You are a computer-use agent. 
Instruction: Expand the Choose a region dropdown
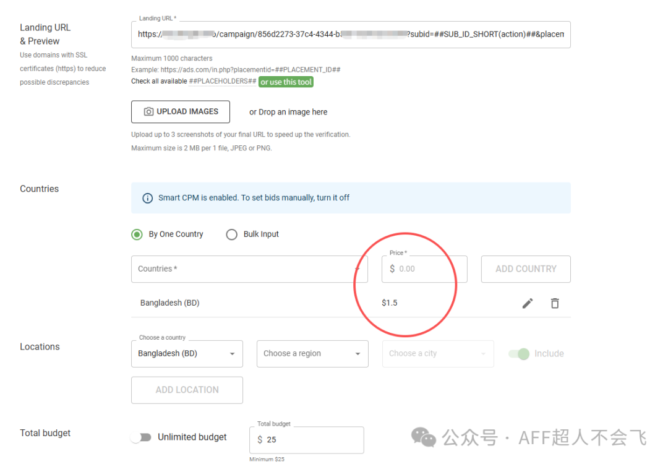tap(312, 354)
